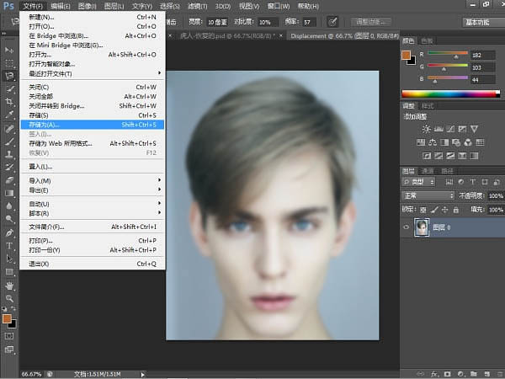This screenshot has width=505, height=379.
Task: Expand 导出(E) submenu
Action: (x=93, y=190)
